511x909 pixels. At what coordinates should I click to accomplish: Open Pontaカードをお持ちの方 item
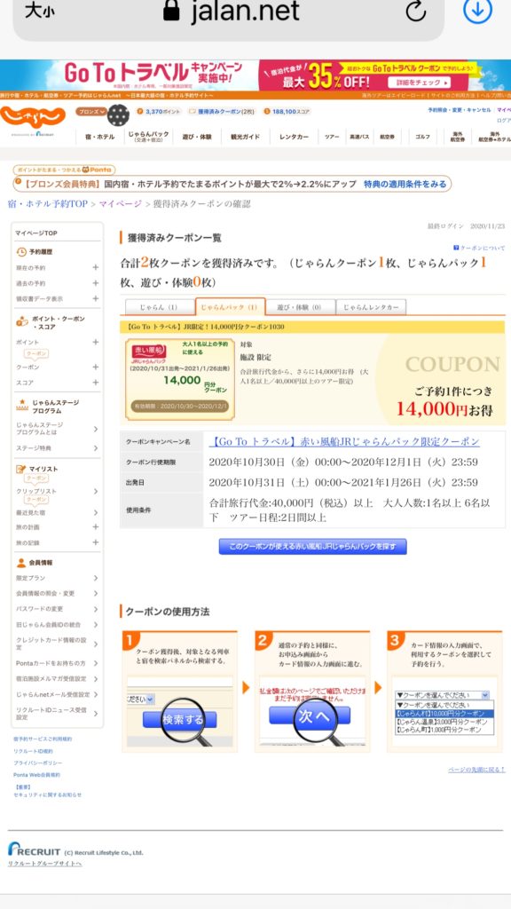click(57, 662)
